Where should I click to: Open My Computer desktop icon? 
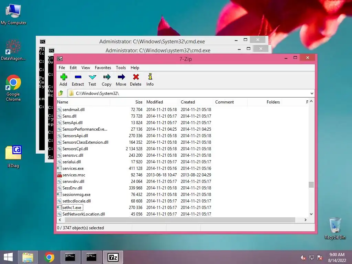(x=13, y=14)
